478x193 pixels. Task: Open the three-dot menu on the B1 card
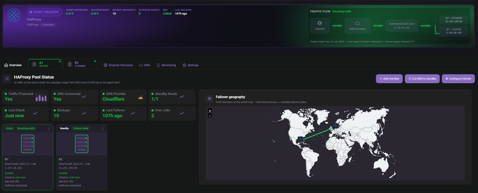[49, 129]
